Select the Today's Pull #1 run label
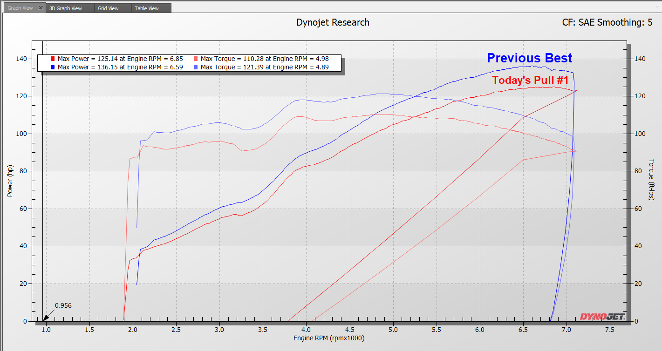662x351 pixels. click(531, 80)
